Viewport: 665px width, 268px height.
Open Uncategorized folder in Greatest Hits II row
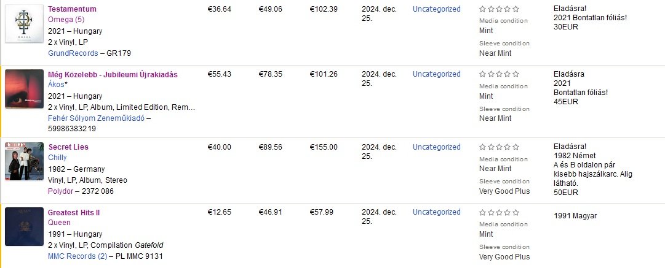[x=436, y=212]
